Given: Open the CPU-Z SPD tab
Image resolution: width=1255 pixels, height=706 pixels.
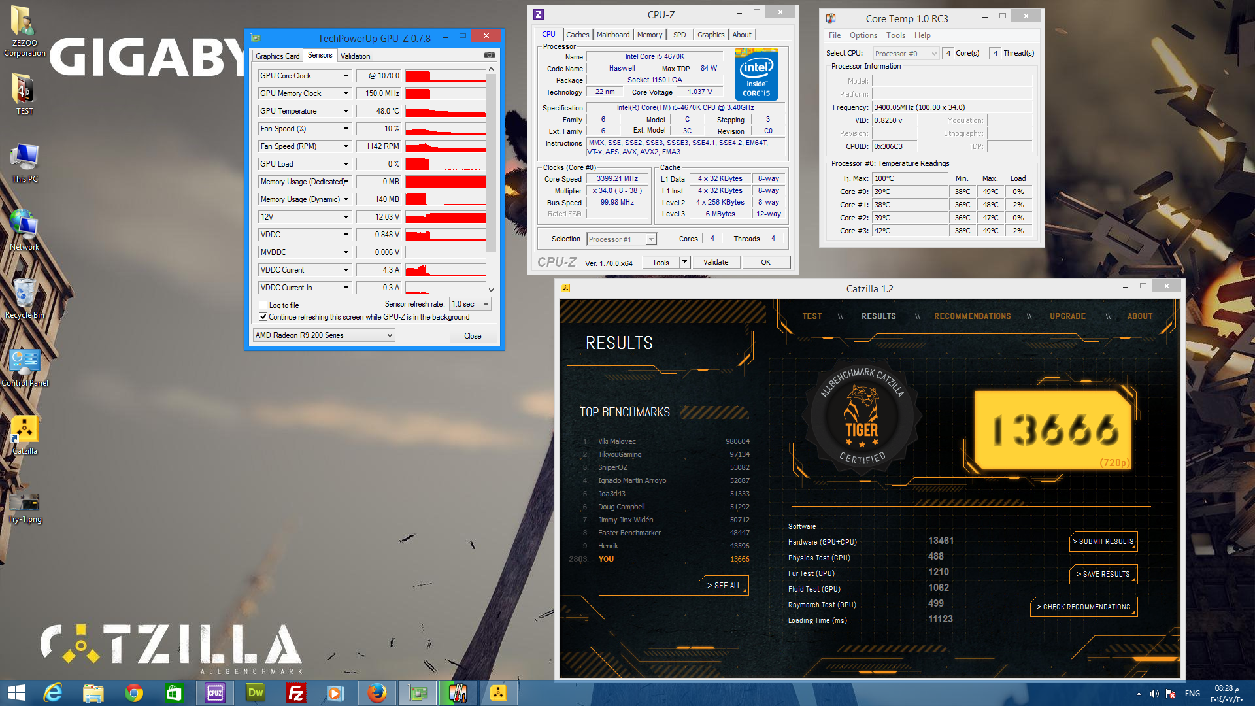Looking at the screenshot, I should [680, 35].
